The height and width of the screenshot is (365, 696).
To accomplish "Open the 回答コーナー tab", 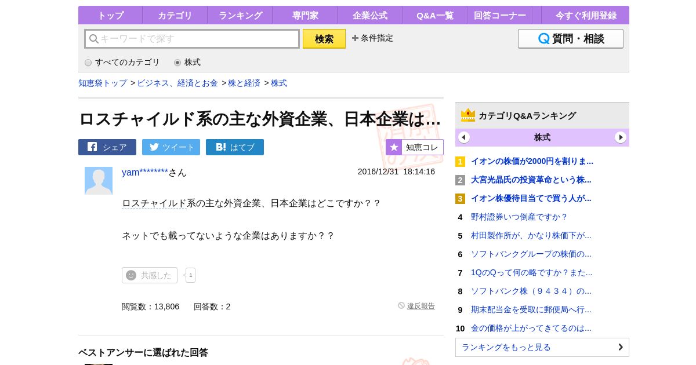I will coord(500,16).
